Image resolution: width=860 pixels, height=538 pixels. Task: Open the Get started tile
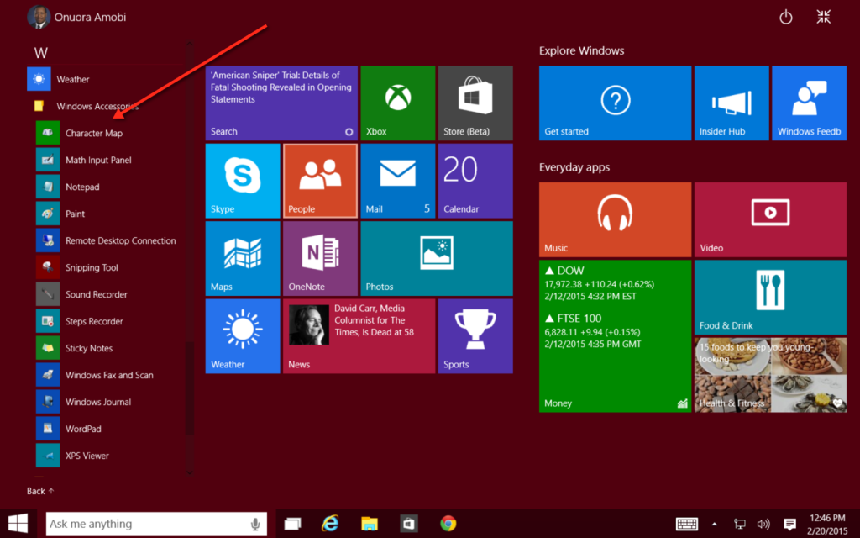pyautogui.click(x=614, y=102)
